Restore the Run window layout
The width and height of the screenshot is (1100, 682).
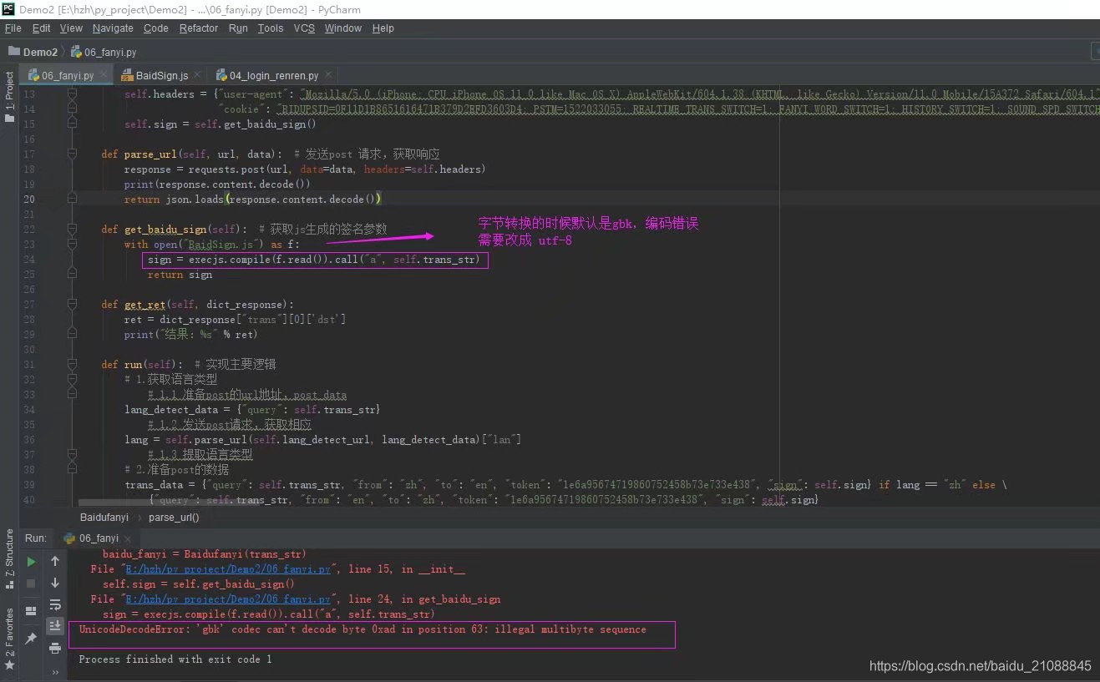[31, 610]
